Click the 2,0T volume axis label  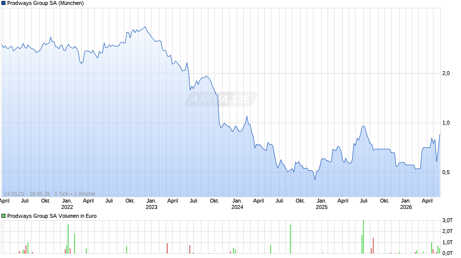click(x=447, y=232)
